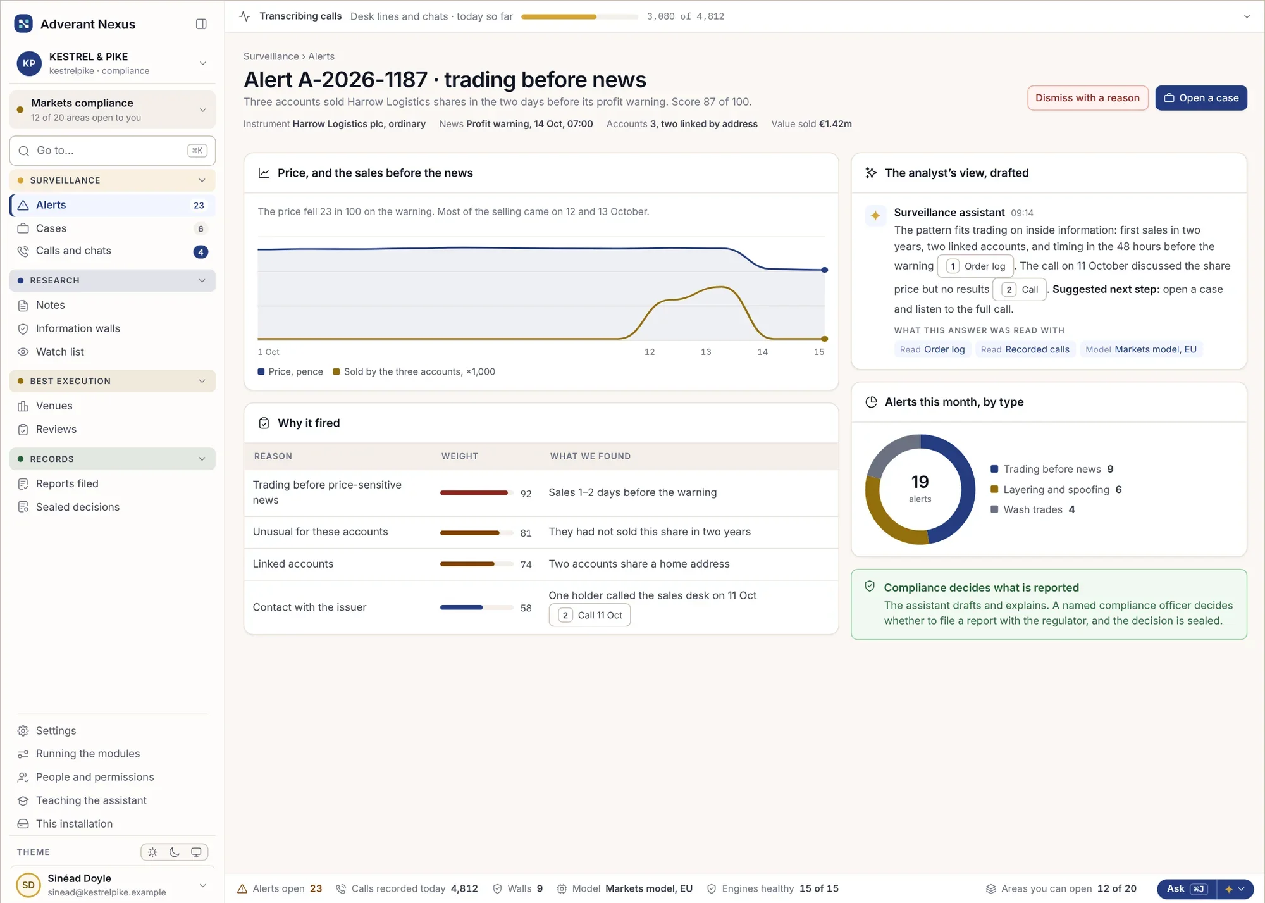Click the assistant sparkle avatar icon
Image resolution: width=1265 pixels, height=903 pixels.
875,216
